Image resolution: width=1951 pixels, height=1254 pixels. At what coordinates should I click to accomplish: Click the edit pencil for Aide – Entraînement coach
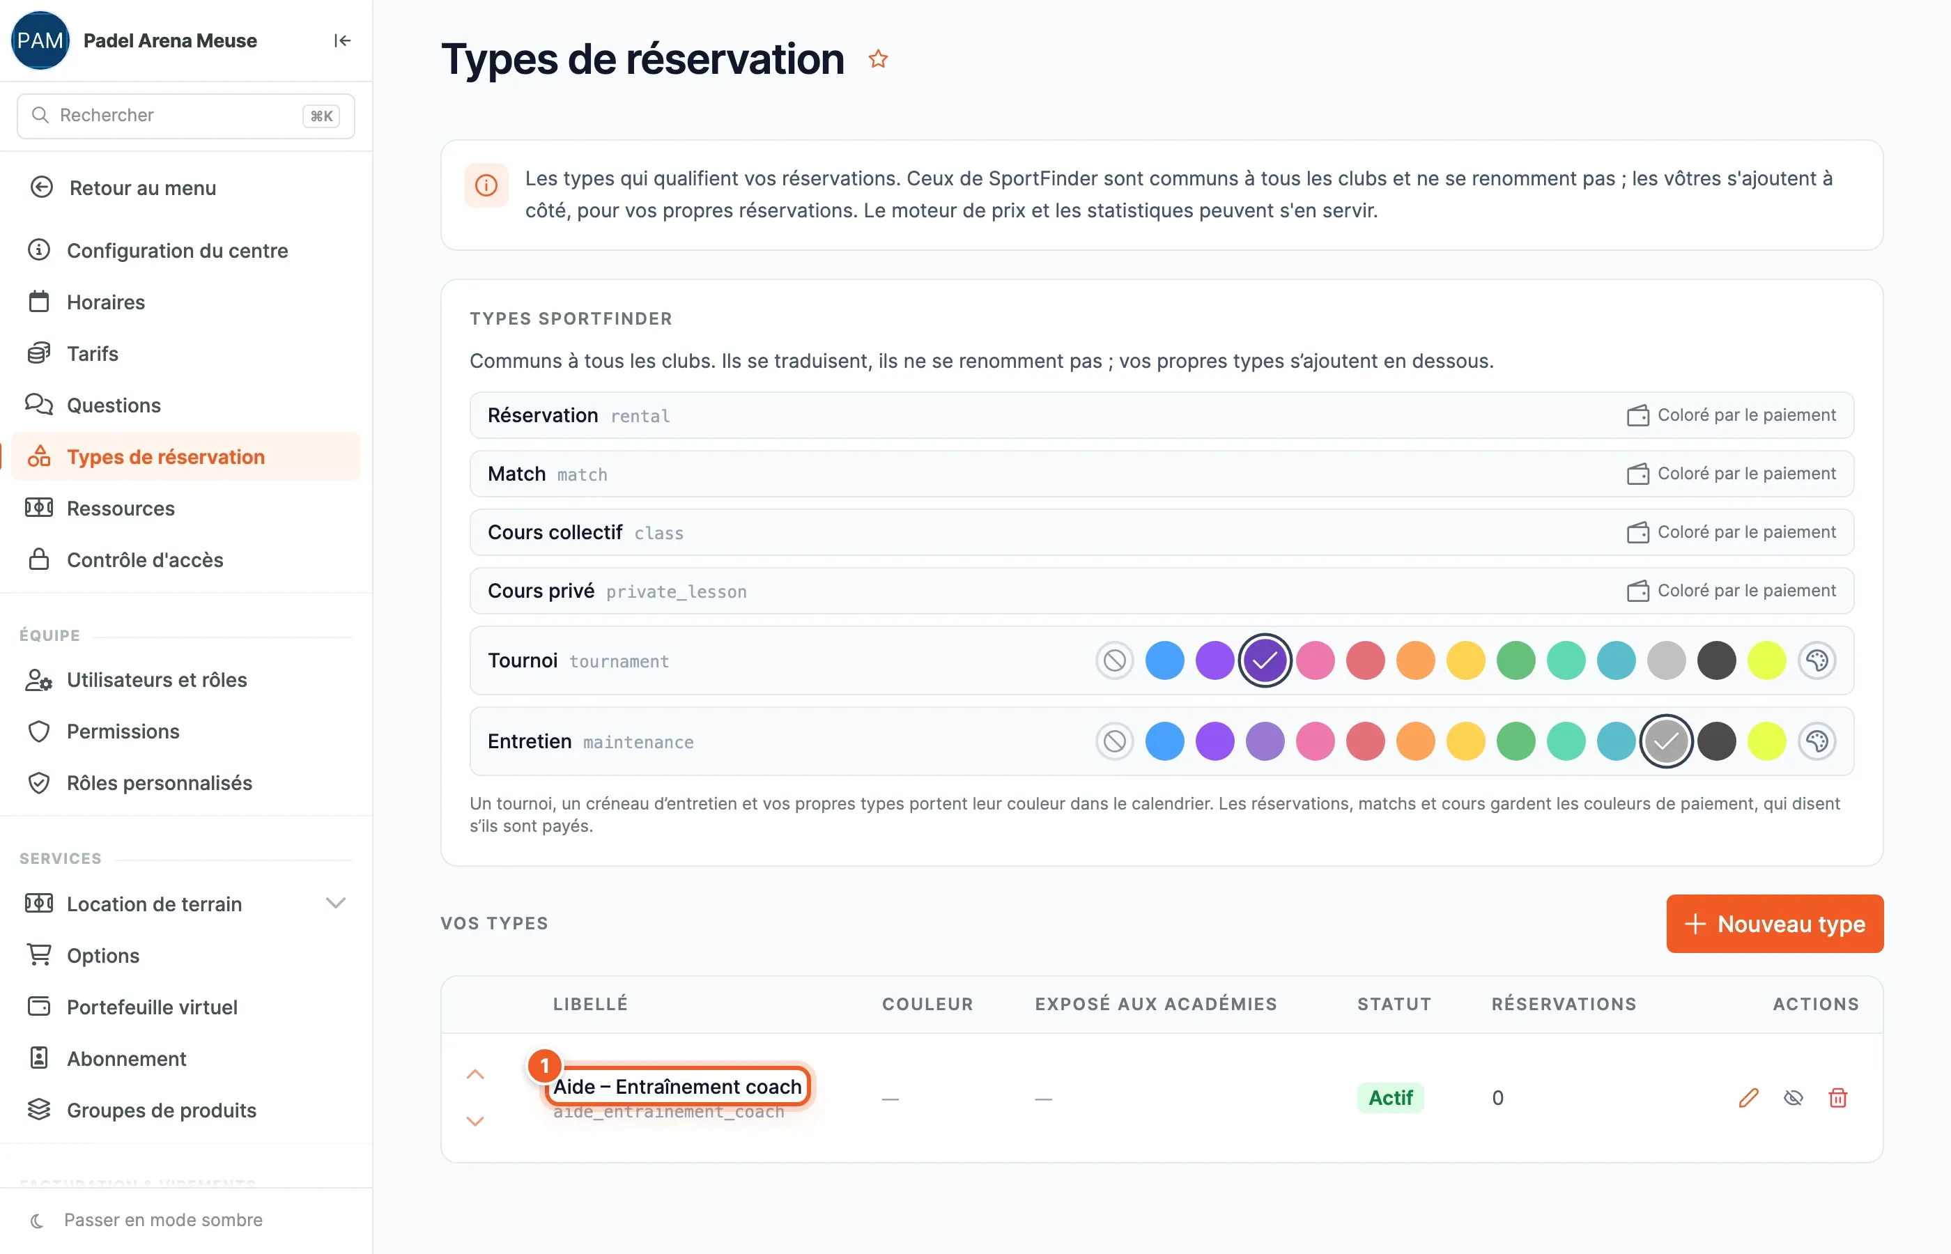pyautogui.click(x=1748, y=1098)
